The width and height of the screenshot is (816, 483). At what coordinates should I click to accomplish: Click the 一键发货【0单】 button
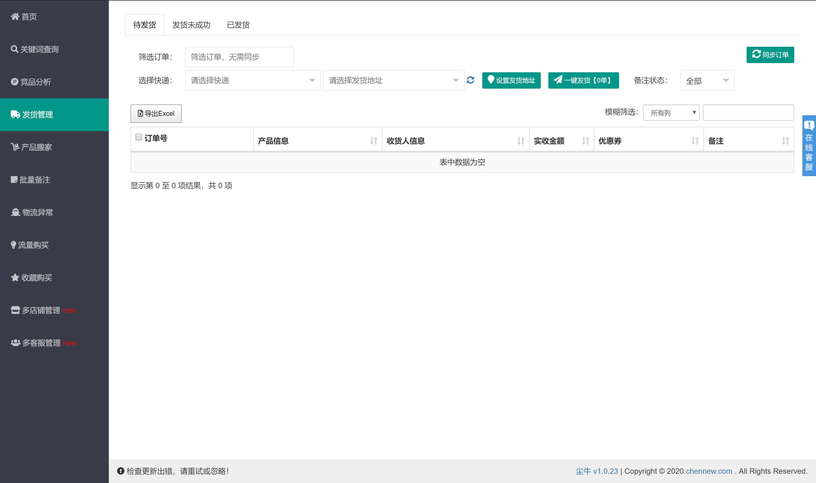tap(583, 80)
